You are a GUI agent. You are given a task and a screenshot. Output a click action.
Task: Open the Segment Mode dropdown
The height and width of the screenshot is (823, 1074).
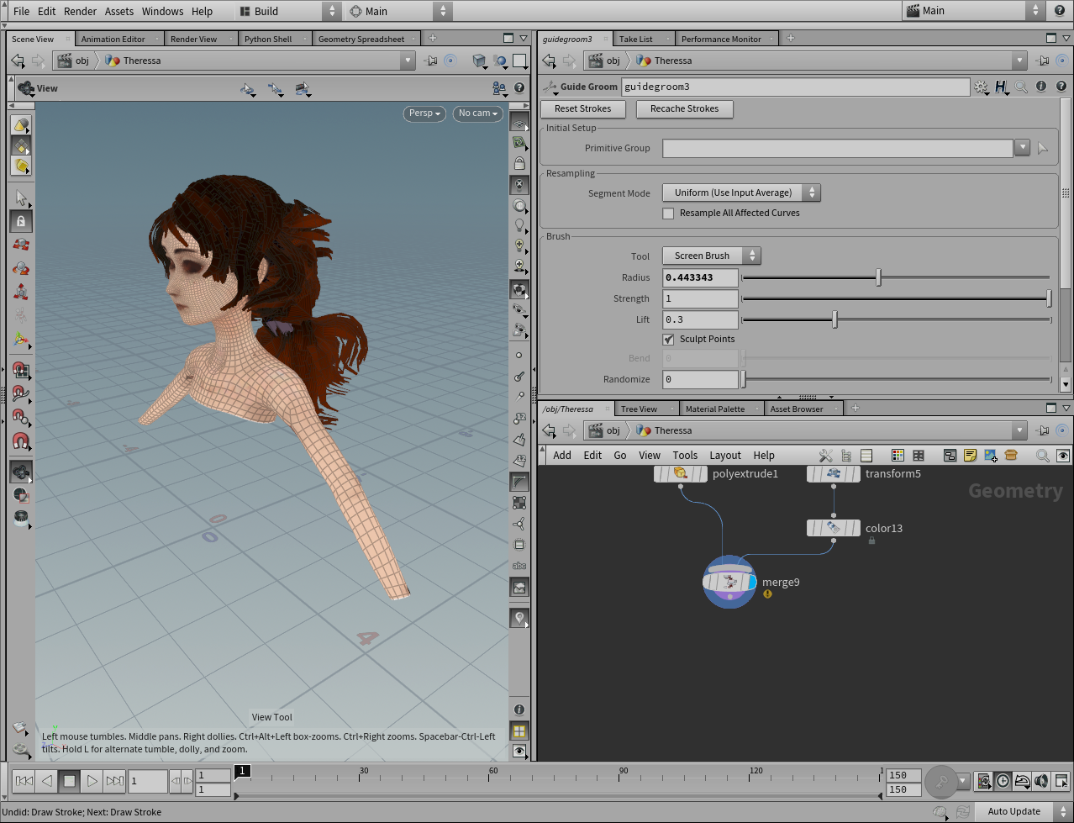[x=741, y=193]
